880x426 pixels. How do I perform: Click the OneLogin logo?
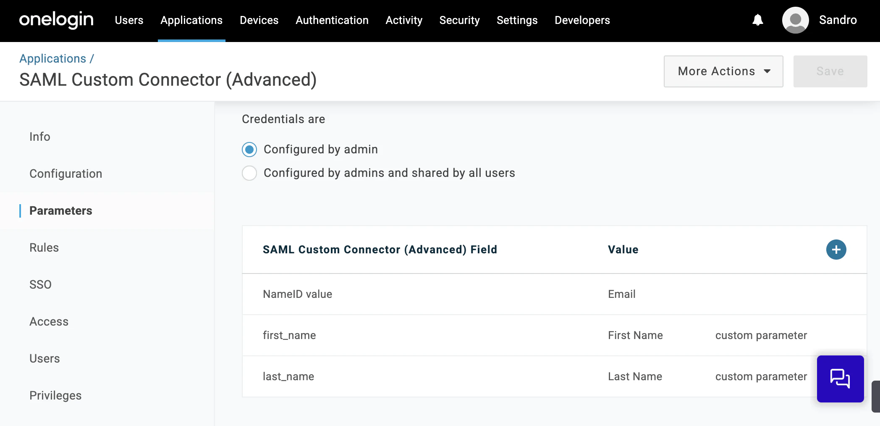[56, 20]
